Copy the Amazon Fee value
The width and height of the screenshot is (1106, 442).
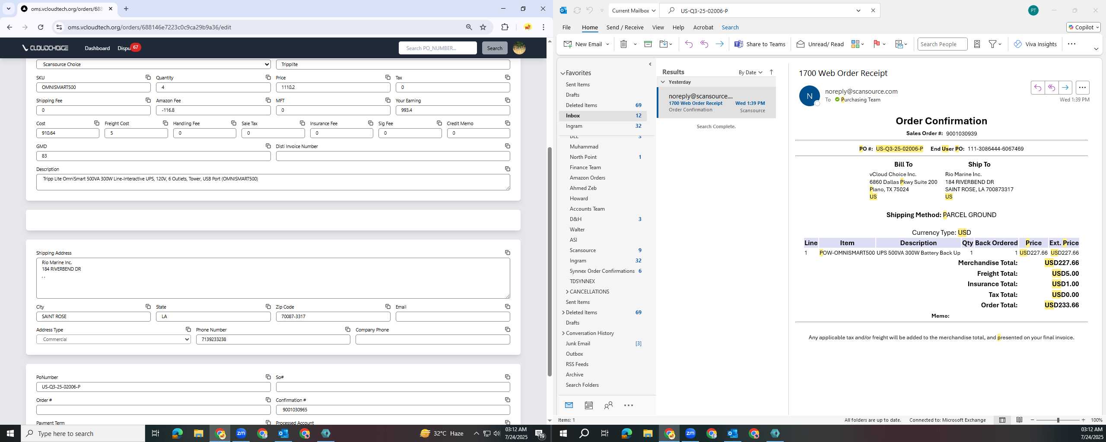point(268,100)
